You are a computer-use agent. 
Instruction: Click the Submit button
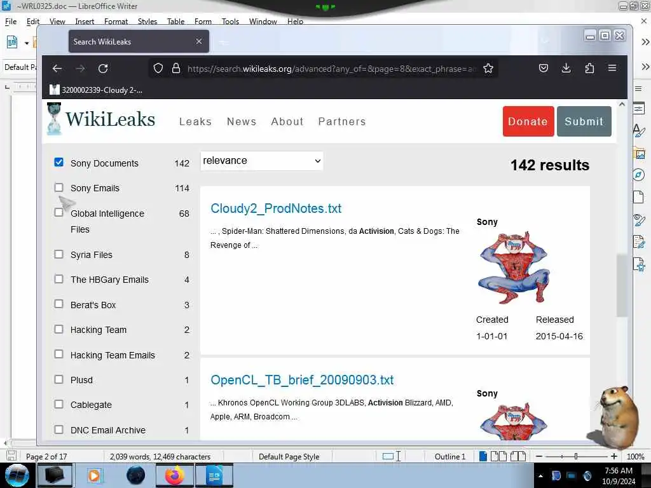point(584,121)
